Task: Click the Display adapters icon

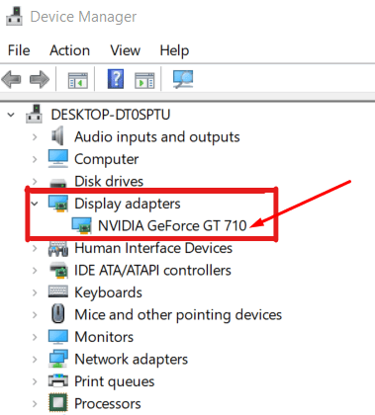Action: tap(58, 204)
